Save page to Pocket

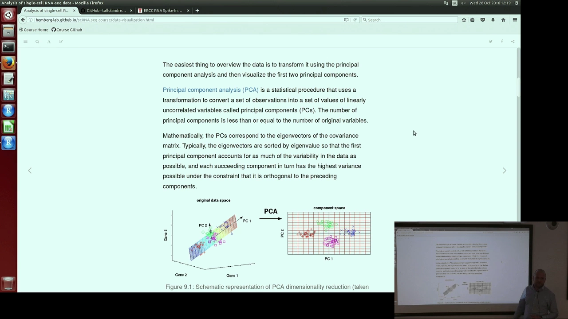(x=483, y=19)
